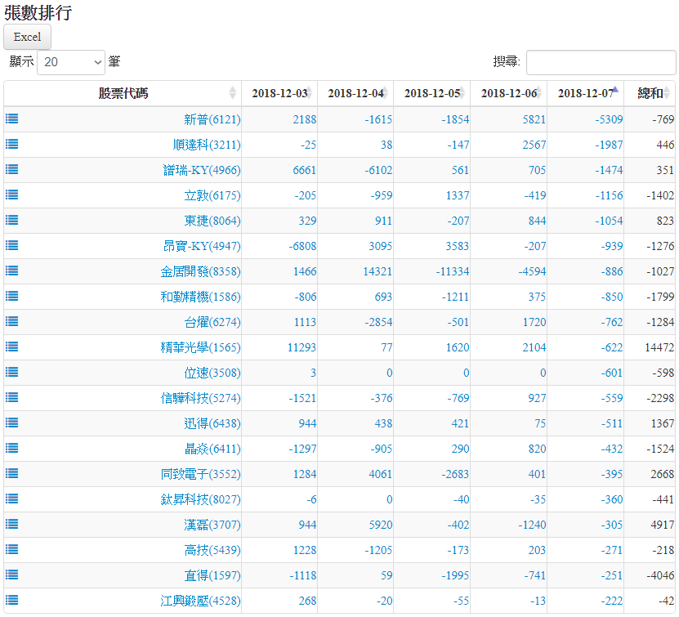Open the list icon for 立敦(6175) row
The width and height of the screenshot is (679, 617).
pos(12,194)
